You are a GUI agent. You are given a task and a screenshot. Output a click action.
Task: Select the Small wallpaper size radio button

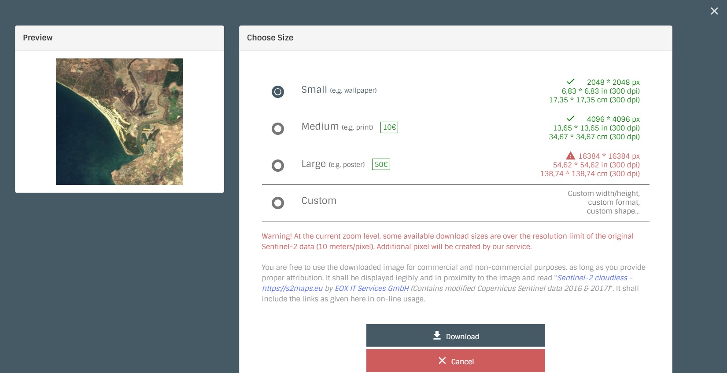coord(277,92)
